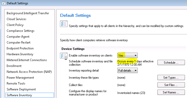Click the Set Types ... button
This screenshot has width=187, height=98.
click(x=171, y=78)
